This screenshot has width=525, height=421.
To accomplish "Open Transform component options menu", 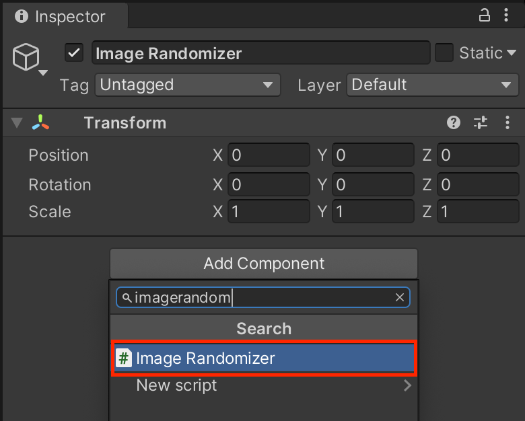I will pyautogui.click(x=508, y=122).
